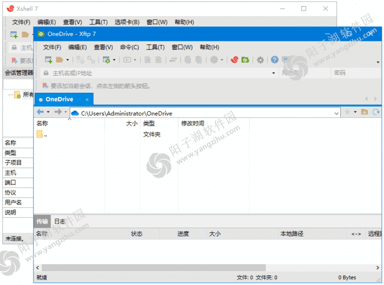Expand Open Session dropdown arrow in Xftp toolbar
This screenshot has height=285, width=384.
pyautogui.click(x=68, y=60)
